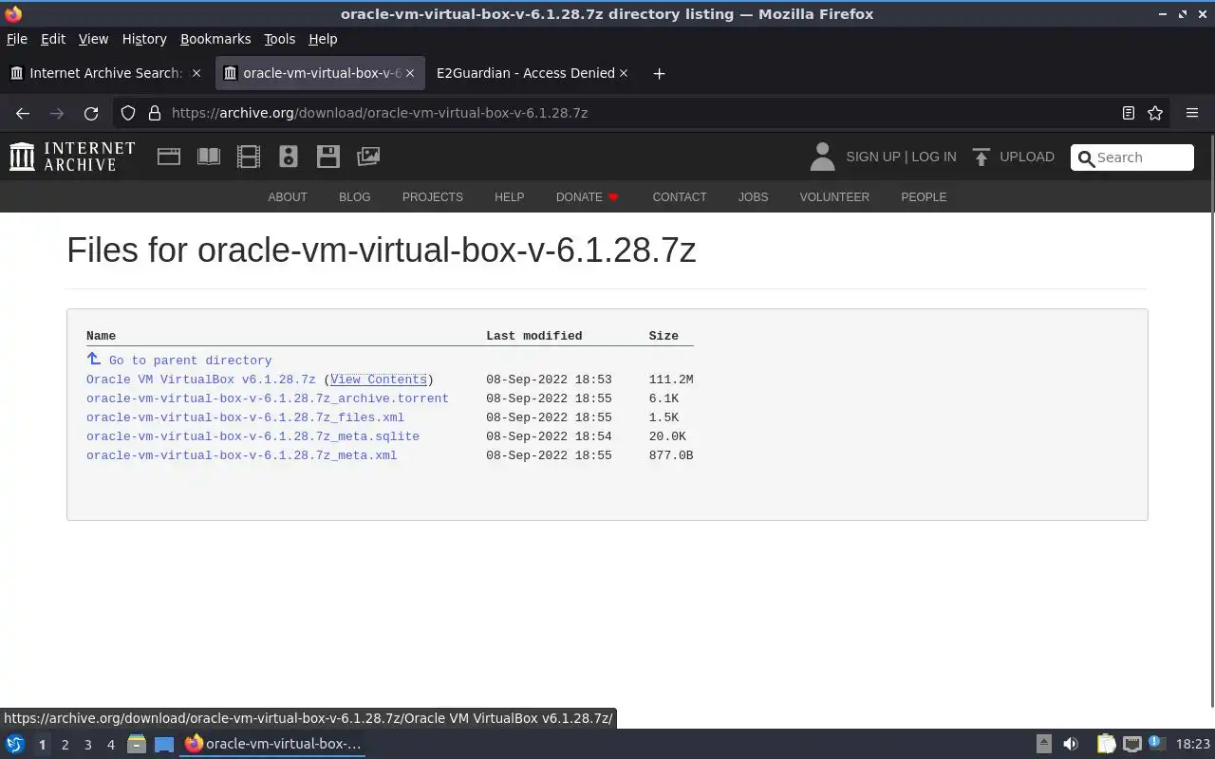Click the clipboard tray icon
Viewport: 1215px width, 759px height.
1106,744
